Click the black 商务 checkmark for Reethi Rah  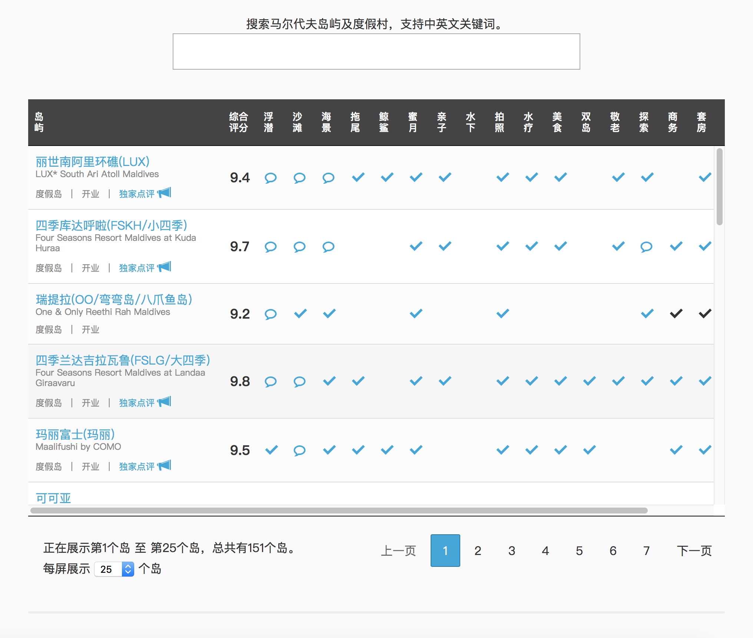click(x=676, y=314)
